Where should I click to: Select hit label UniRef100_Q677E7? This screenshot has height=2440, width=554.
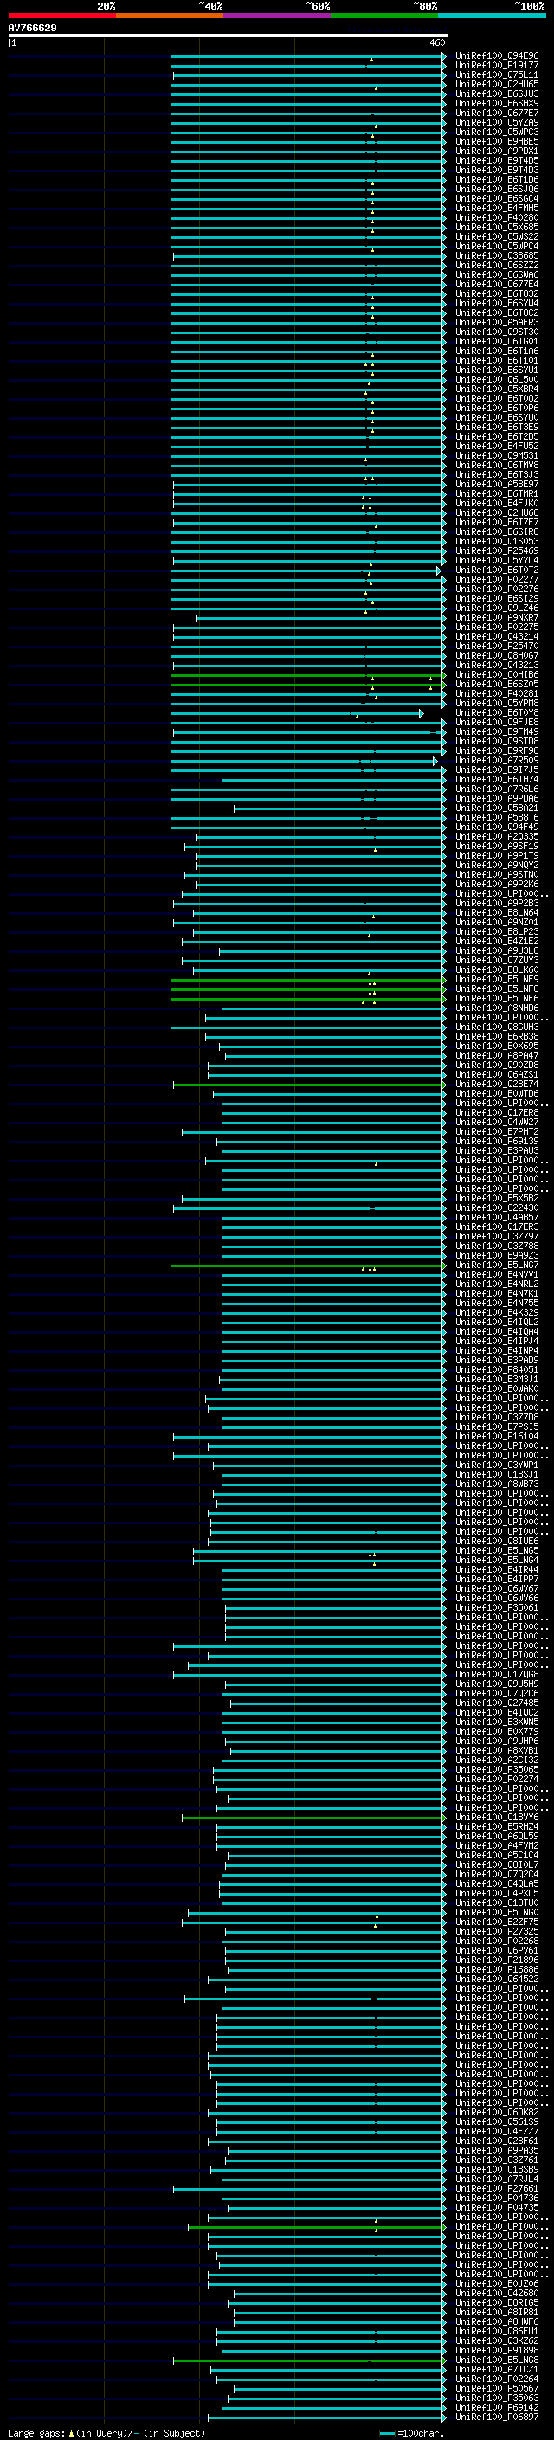click(x=497, y=113)
